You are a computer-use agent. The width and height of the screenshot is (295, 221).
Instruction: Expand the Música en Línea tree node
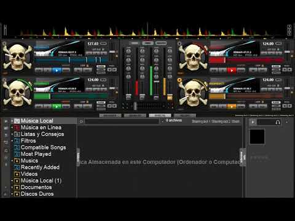pos(12,128)
